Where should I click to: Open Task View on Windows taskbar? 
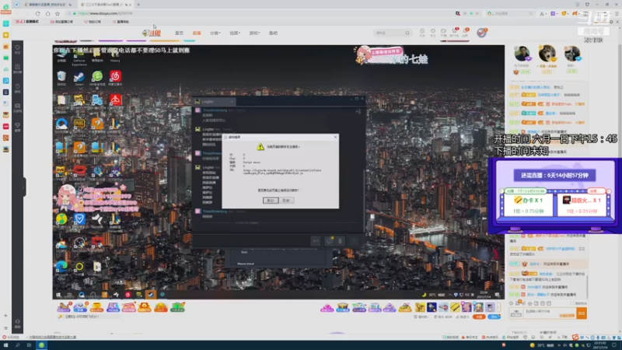(29, 345)
